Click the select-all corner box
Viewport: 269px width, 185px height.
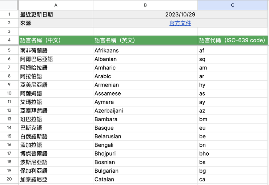(x=9, y=5)
